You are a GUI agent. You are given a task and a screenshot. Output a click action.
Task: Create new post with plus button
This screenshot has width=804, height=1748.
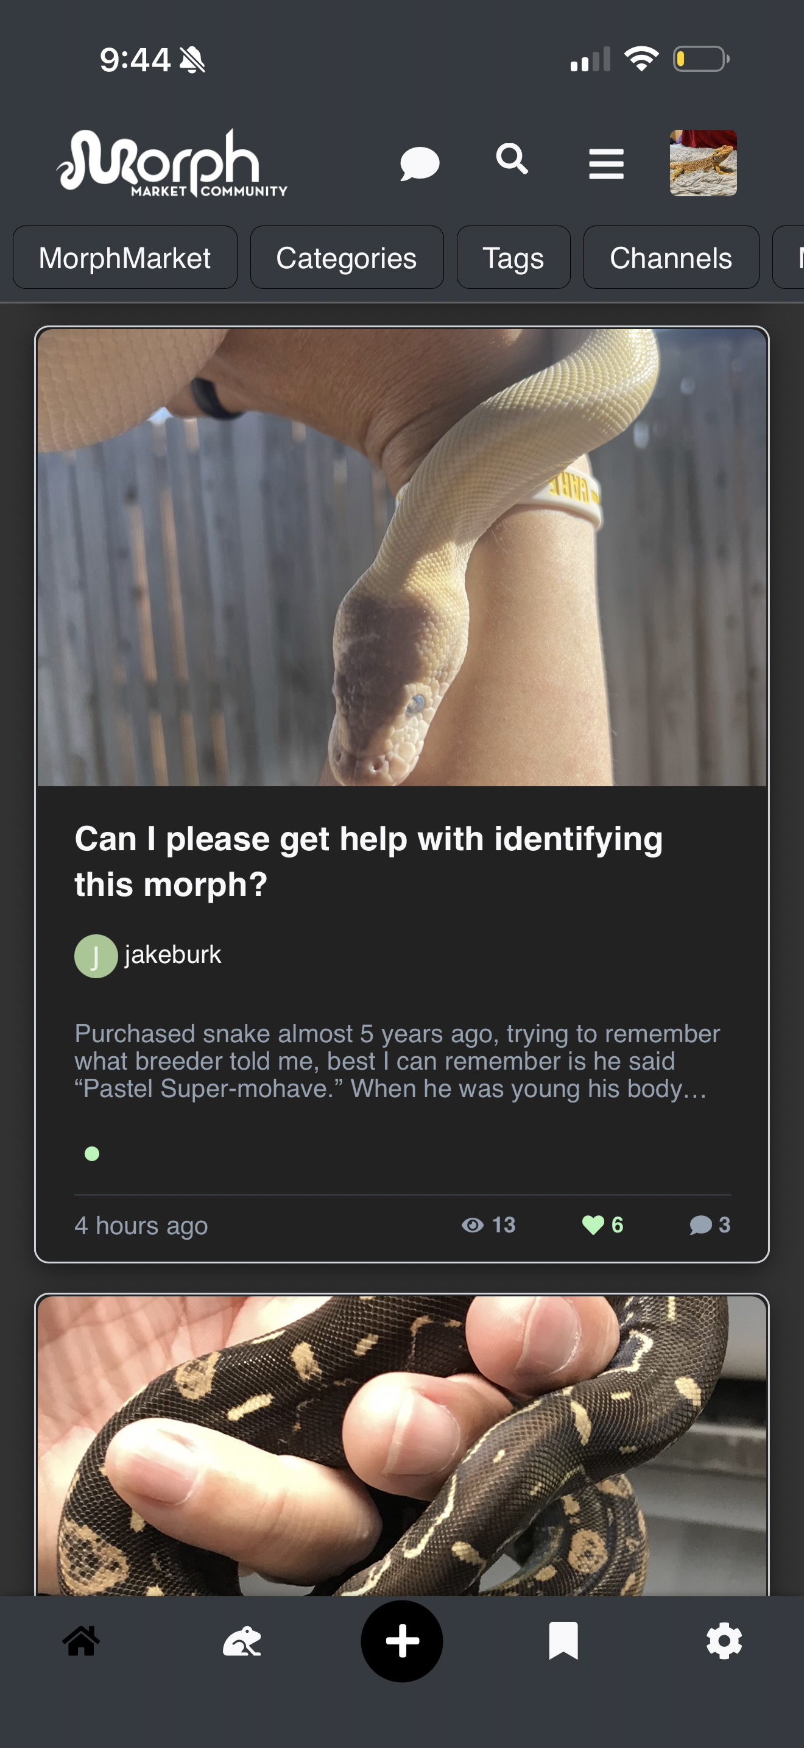402,1641
